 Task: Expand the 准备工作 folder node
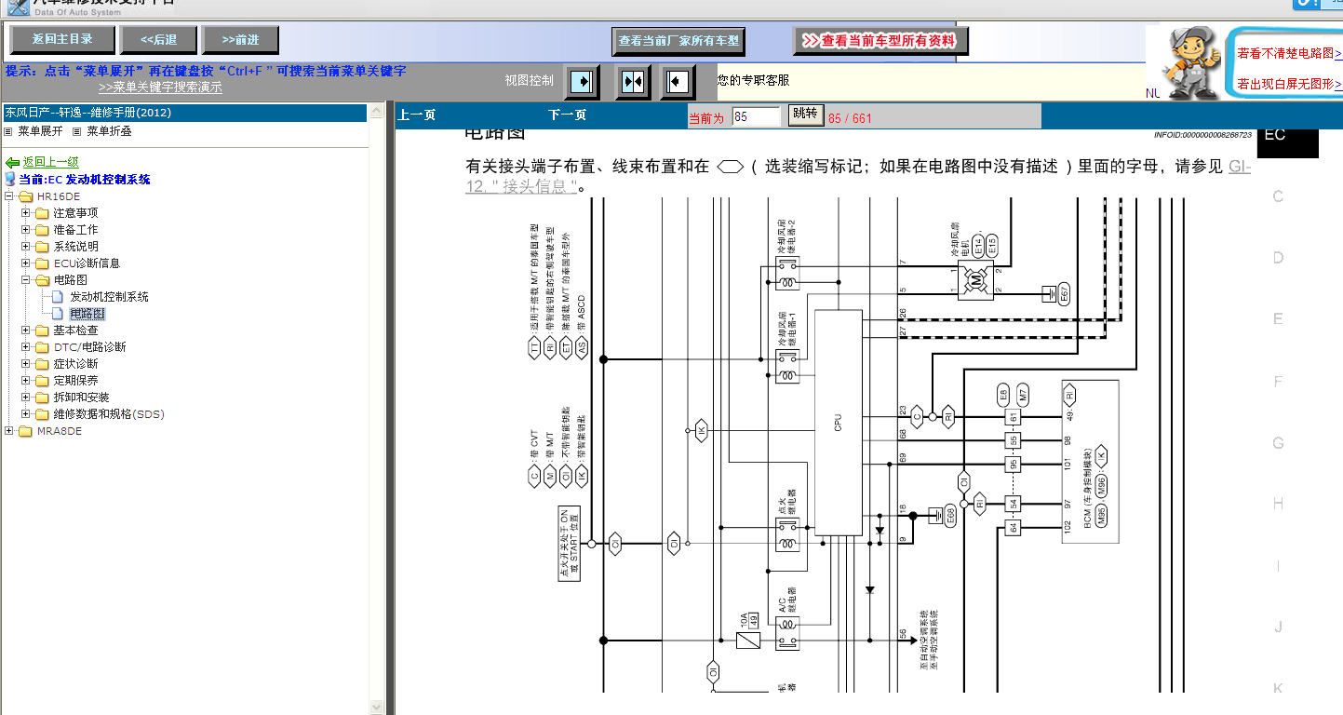click(x=26, y=230)
